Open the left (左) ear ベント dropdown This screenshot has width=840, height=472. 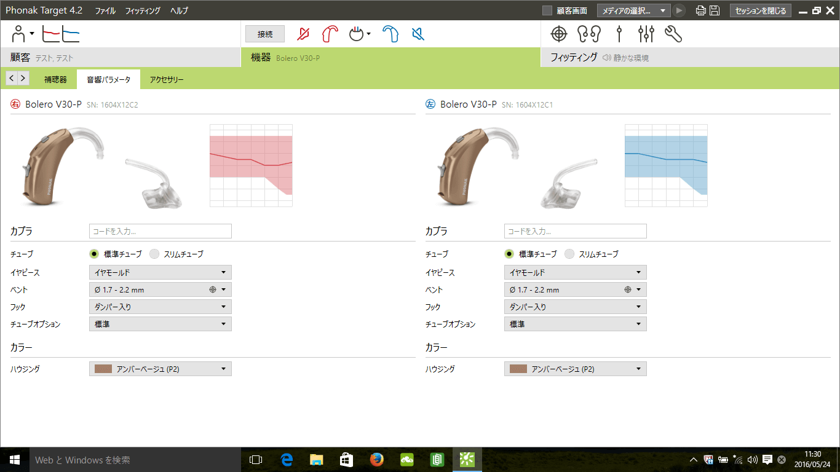576,289
